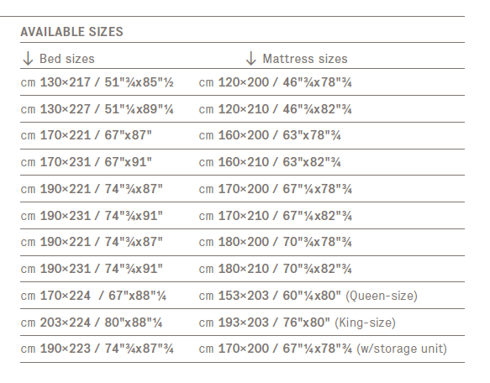Screen dimensions: 490x383
Task: Click the down arrow beside Mattress sizes
Action: (x=251, y=59)
